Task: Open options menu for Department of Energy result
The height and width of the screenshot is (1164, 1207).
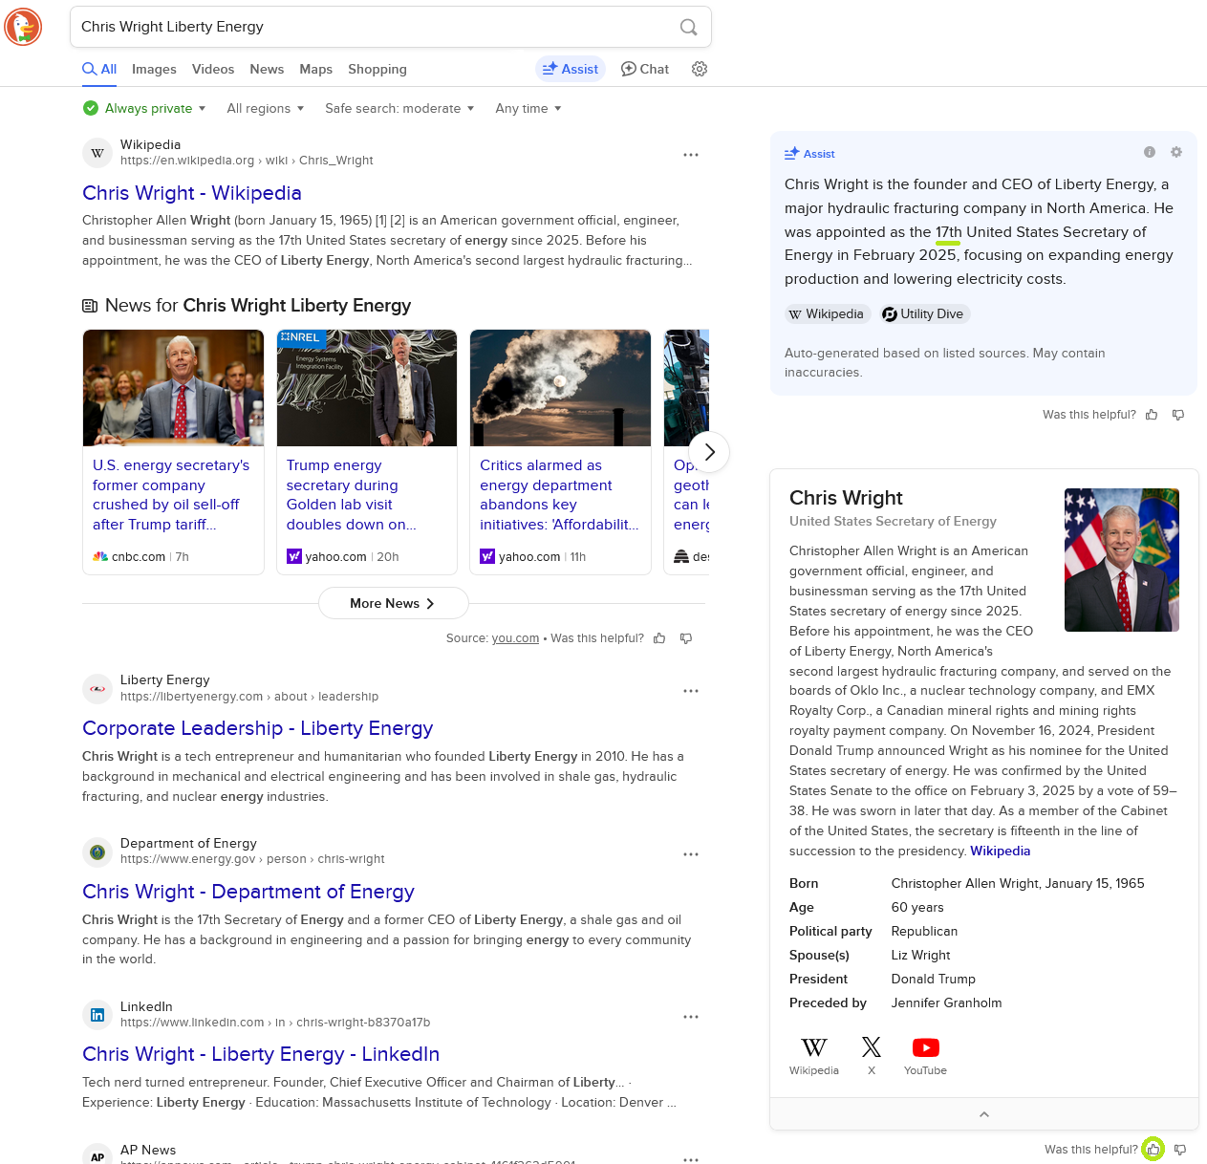Action: (691, 854)
